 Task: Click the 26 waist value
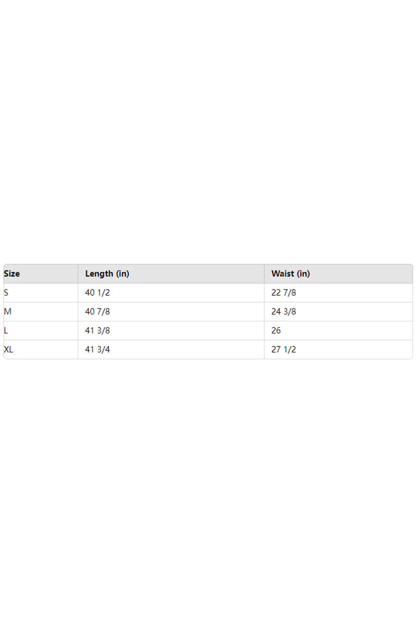tap(276, 331)
